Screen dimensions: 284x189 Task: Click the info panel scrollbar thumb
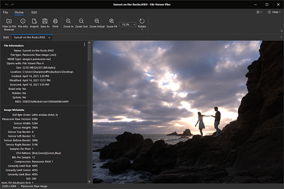coord(89,53)
